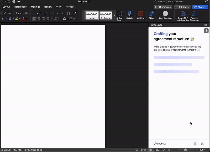This screenshot has width=210, height=152.
Task: Toggle Align Right paragraph alignment
Action: pos(43,19)
